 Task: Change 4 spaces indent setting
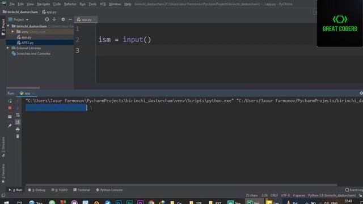[299, 195]
